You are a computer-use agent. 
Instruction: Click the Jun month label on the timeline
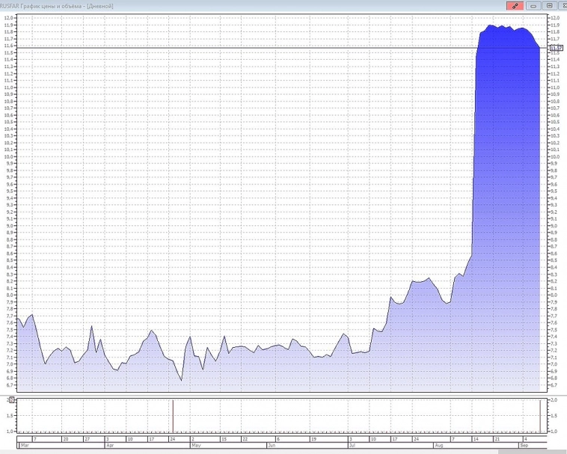tap(272, 446)
